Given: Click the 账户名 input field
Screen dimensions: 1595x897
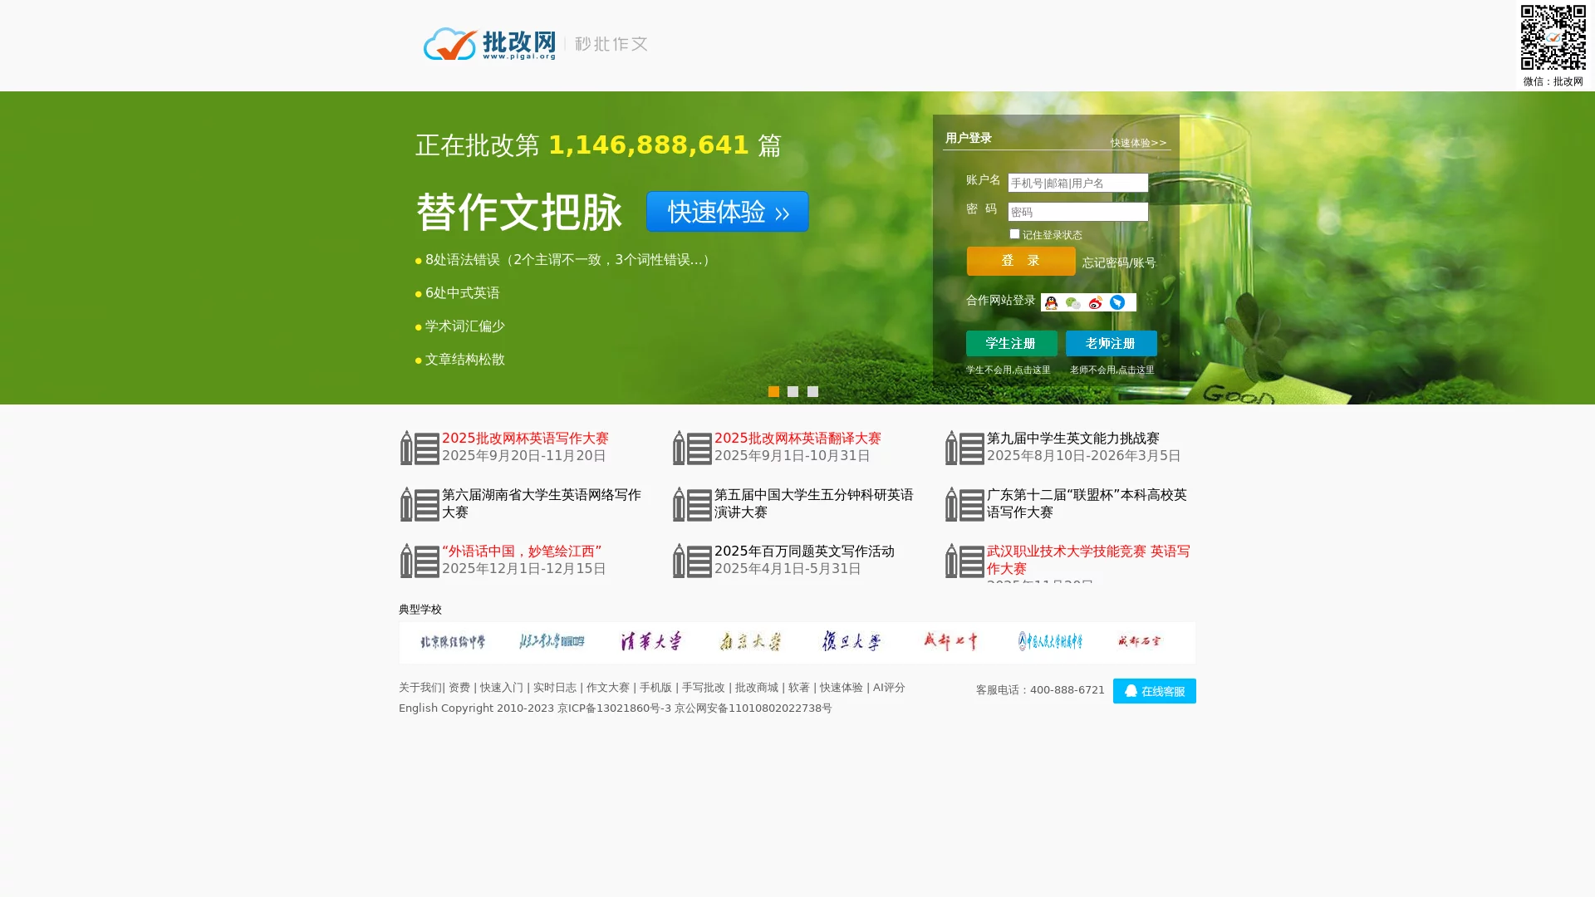Looking at the screenshot, I should tap(1077, 182).
